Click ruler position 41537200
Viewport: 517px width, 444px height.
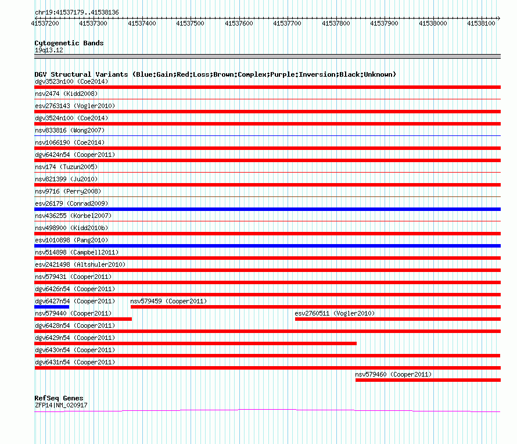[x=45, y=23]
